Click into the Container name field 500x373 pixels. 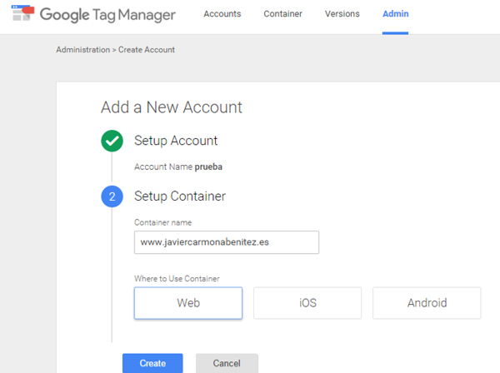227,242
